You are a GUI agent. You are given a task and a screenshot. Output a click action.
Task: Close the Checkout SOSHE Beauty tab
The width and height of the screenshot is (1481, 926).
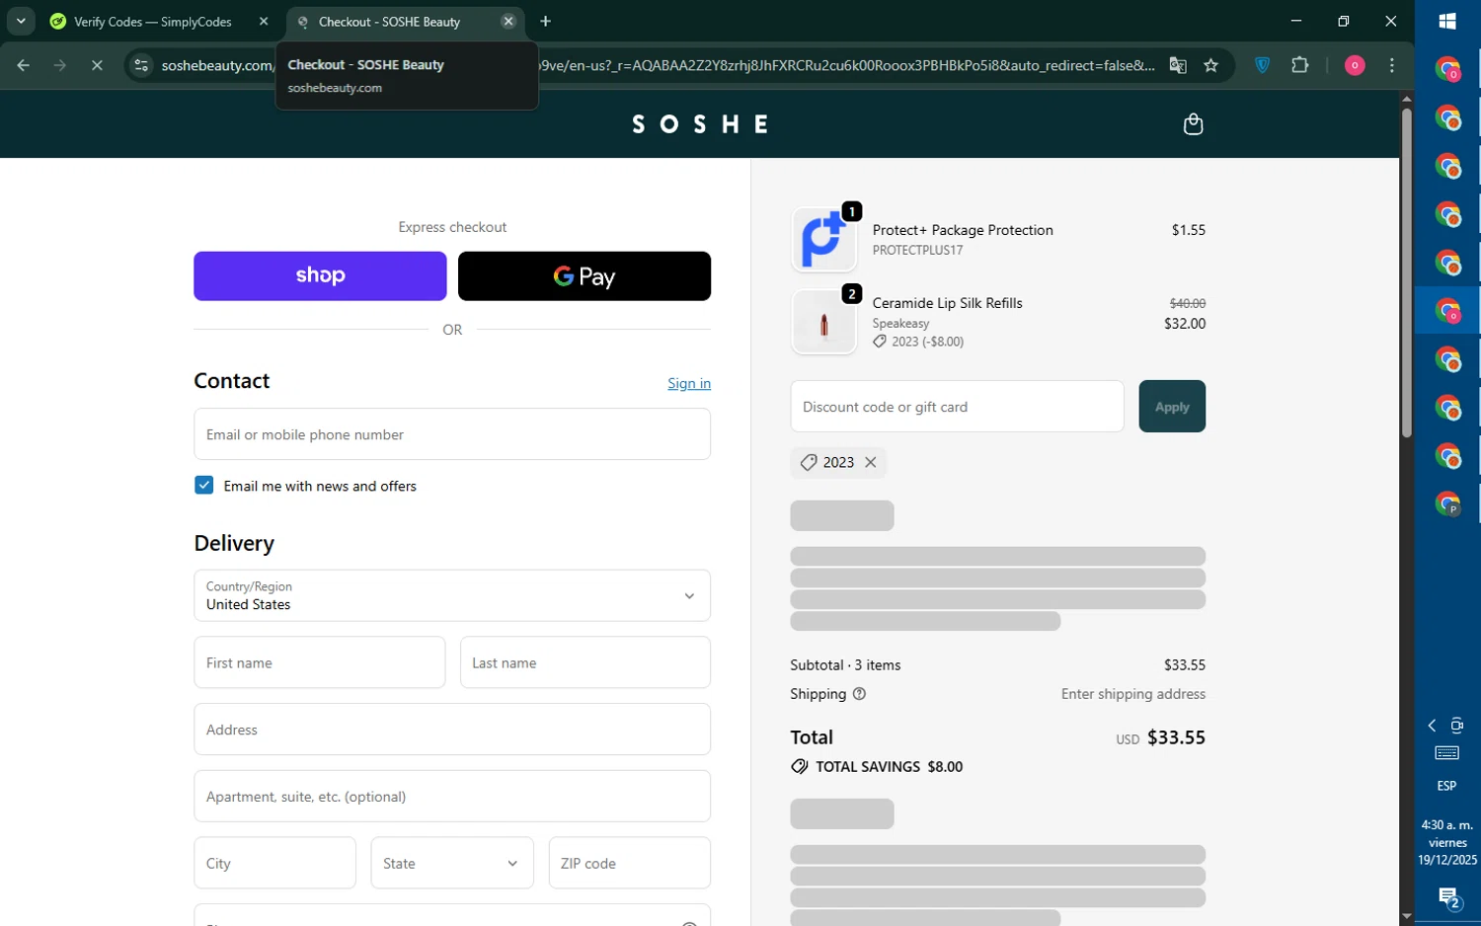point(508,21)
